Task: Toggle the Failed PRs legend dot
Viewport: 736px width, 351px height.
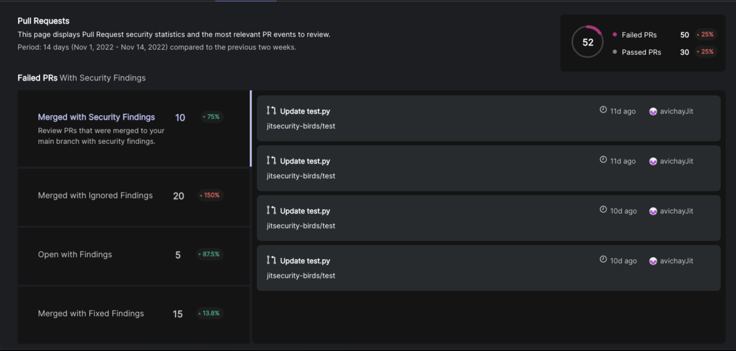Action: [x=614, y=34]
